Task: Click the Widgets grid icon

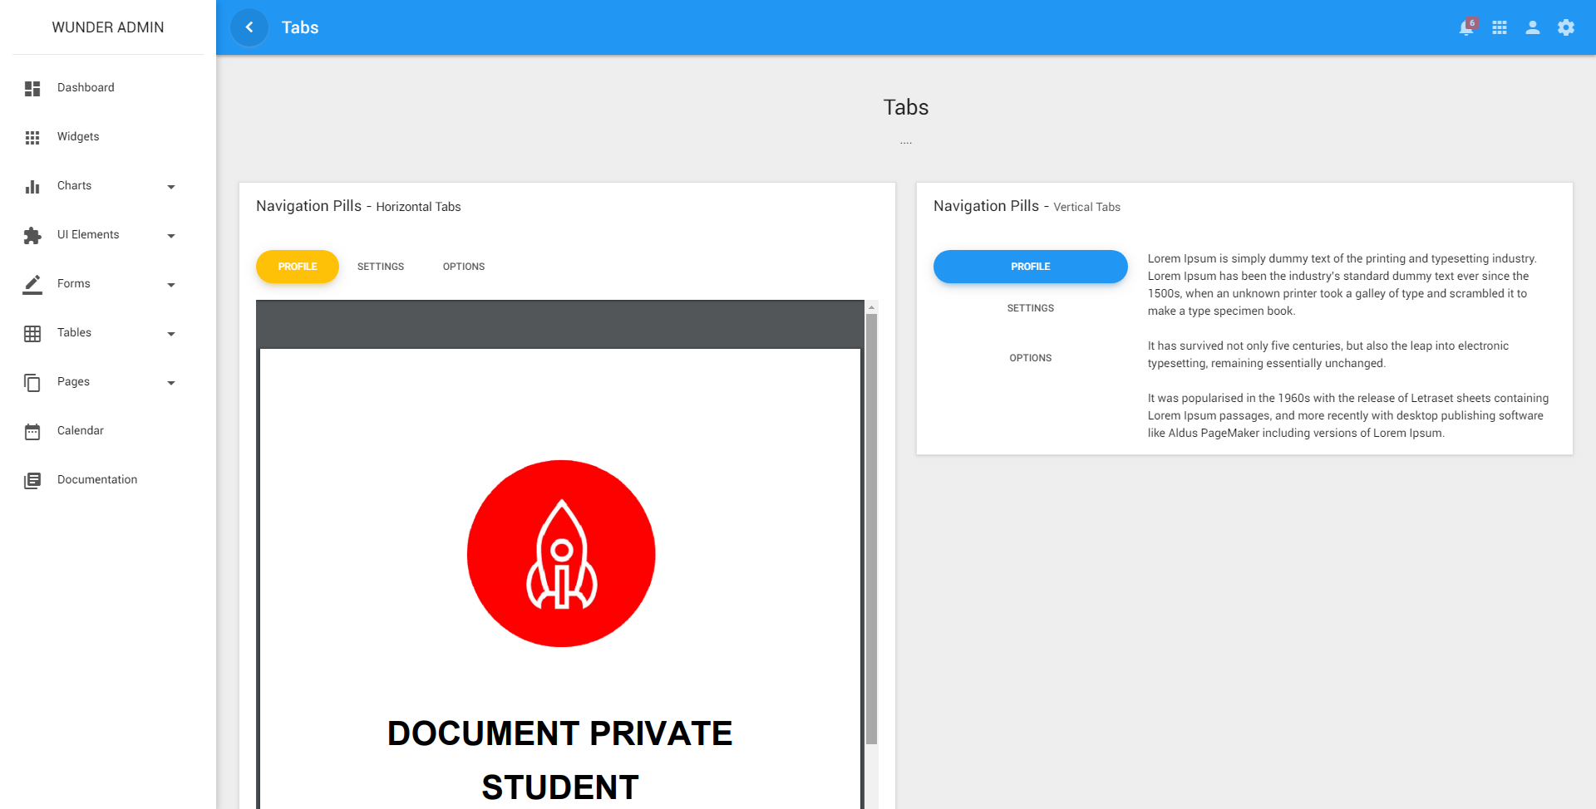Action: click(x=32, y=137)
